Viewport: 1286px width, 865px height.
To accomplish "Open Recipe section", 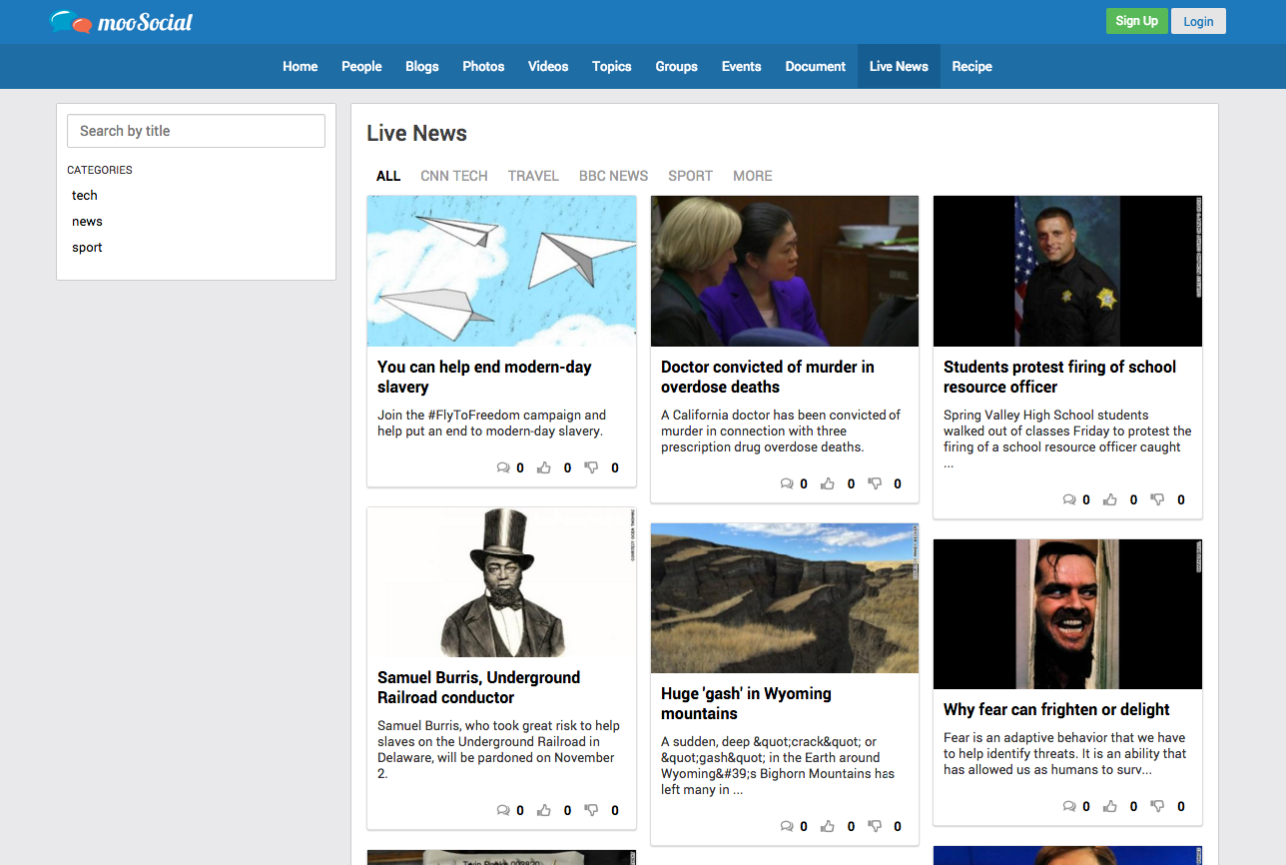I will [972, 66].
